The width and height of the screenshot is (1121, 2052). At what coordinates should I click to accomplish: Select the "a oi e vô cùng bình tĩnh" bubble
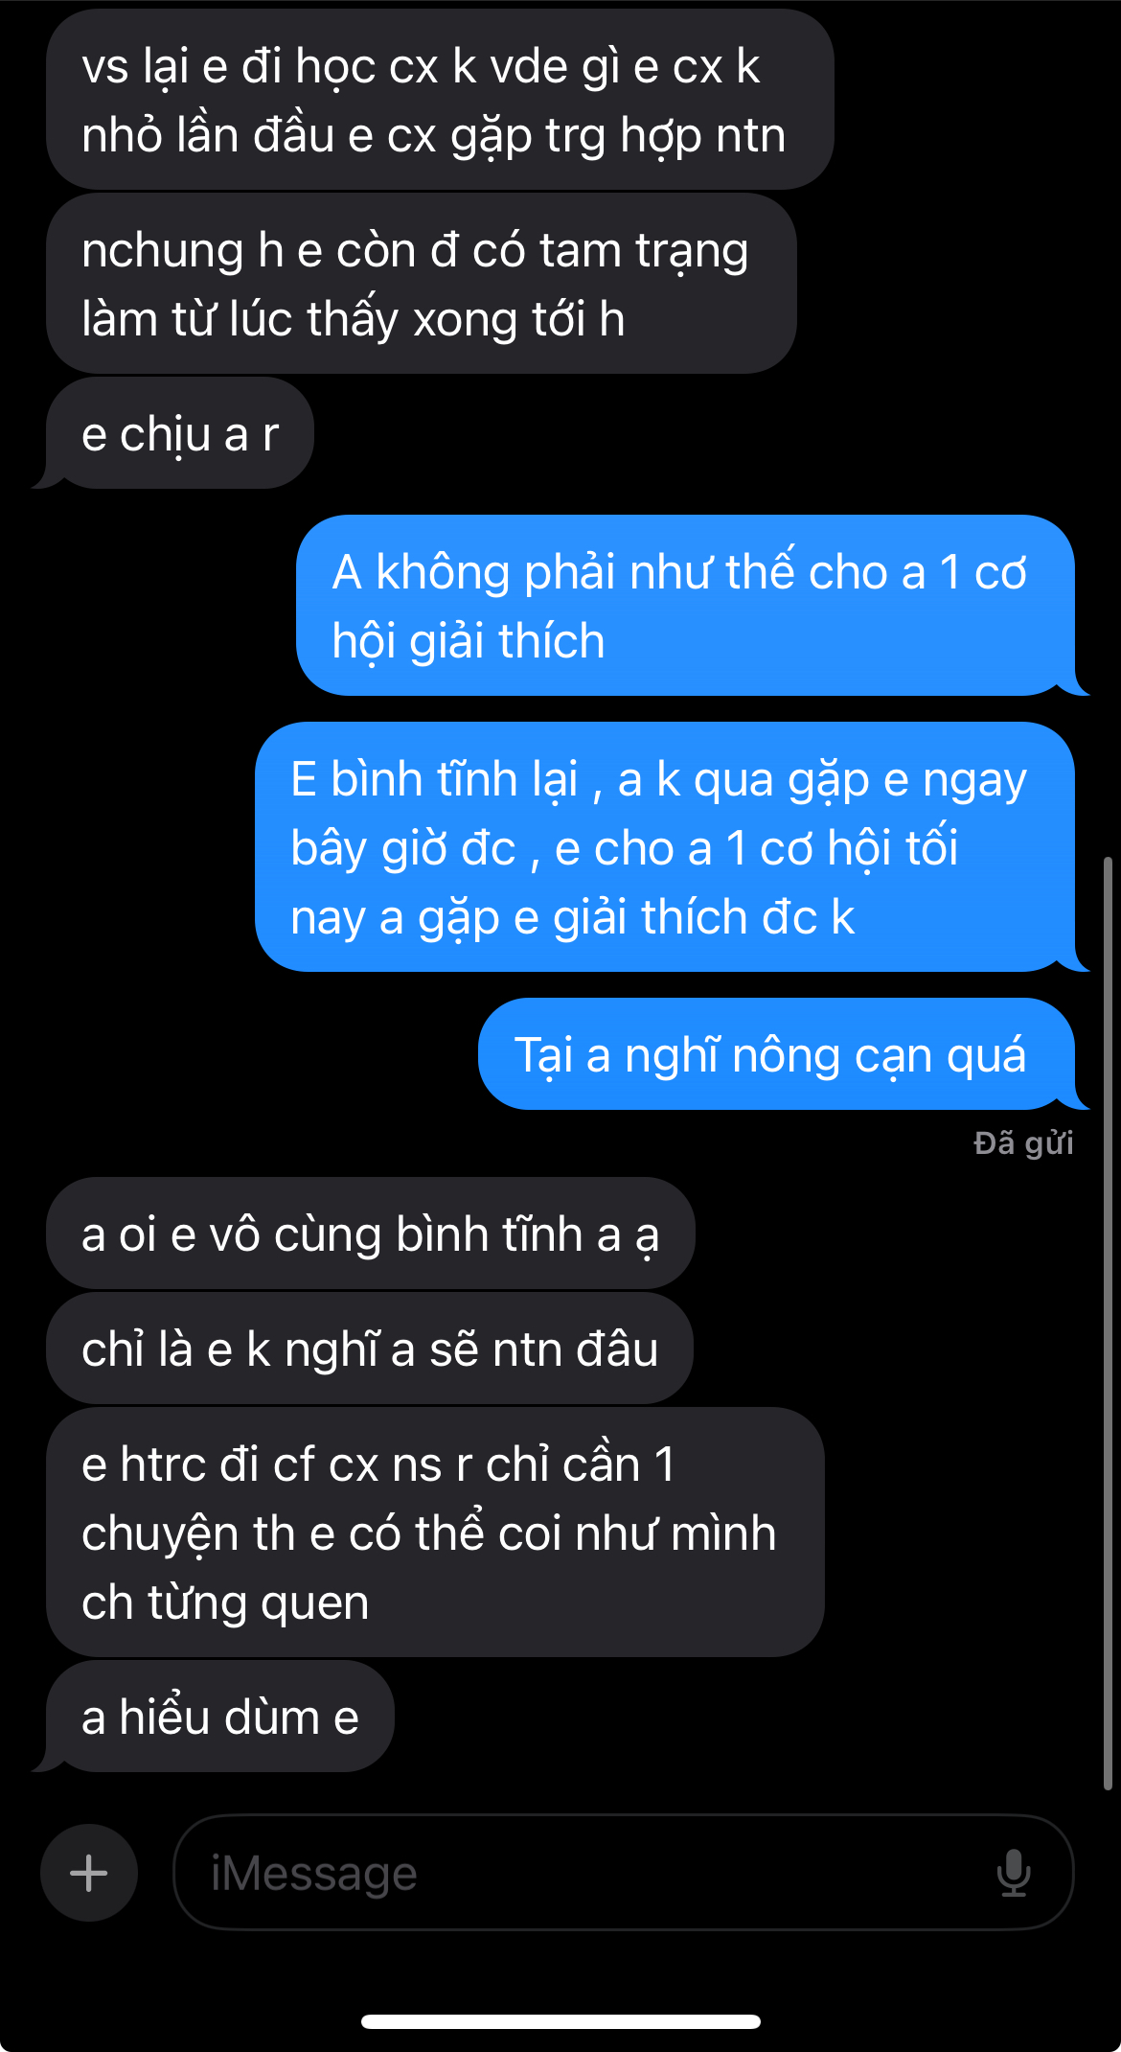(370, 1234)
